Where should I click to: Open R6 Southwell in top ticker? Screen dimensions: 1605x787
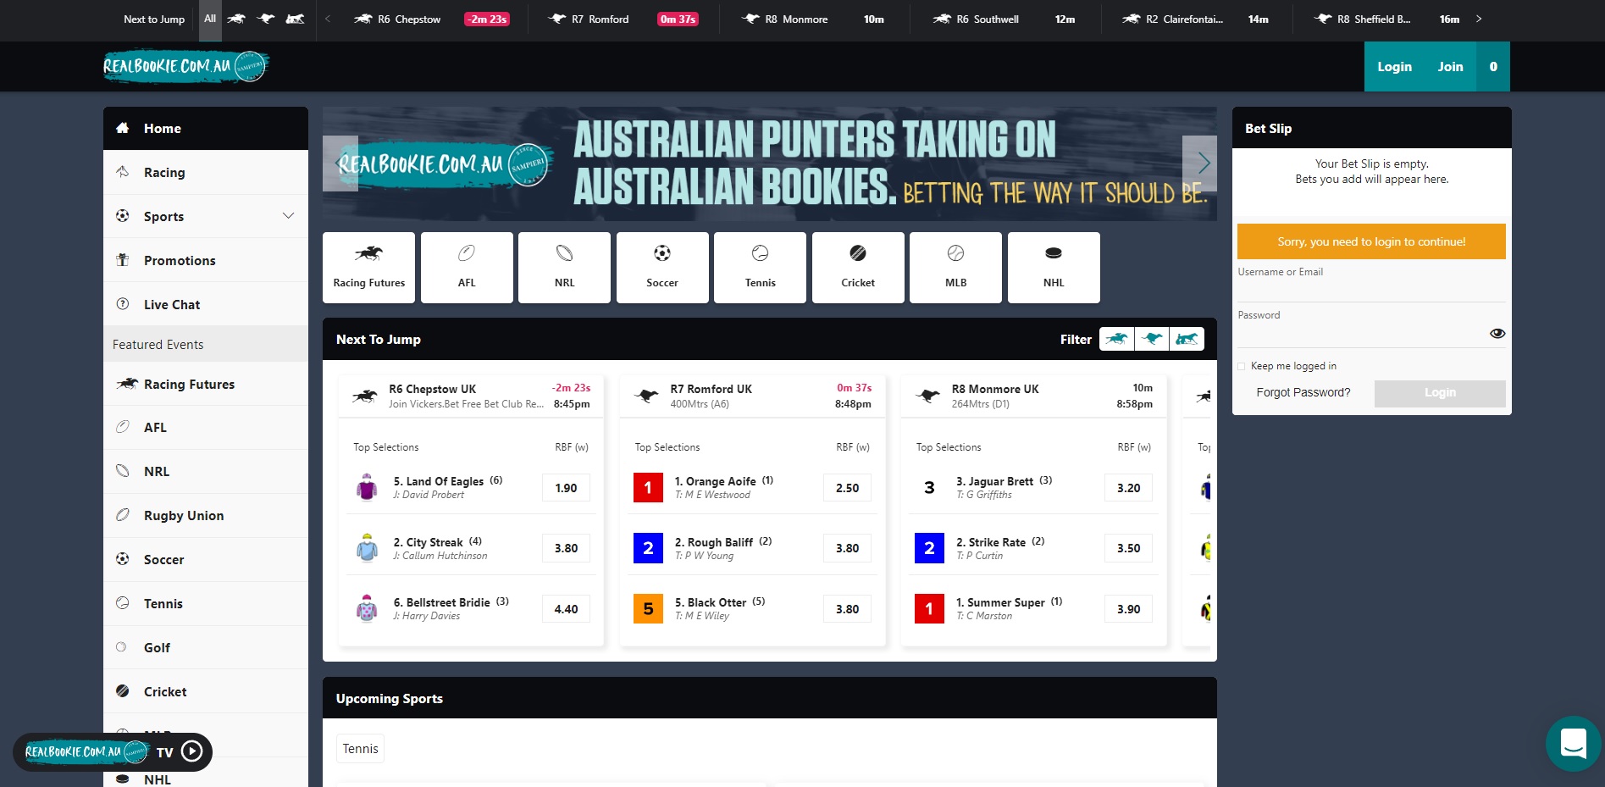1005,19
